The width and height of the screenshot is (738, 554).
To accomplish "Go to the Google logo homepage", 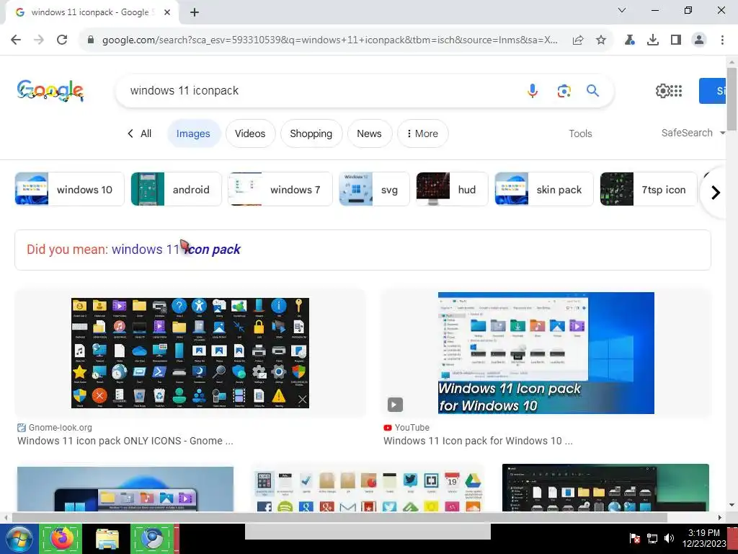I will [50, 90].
